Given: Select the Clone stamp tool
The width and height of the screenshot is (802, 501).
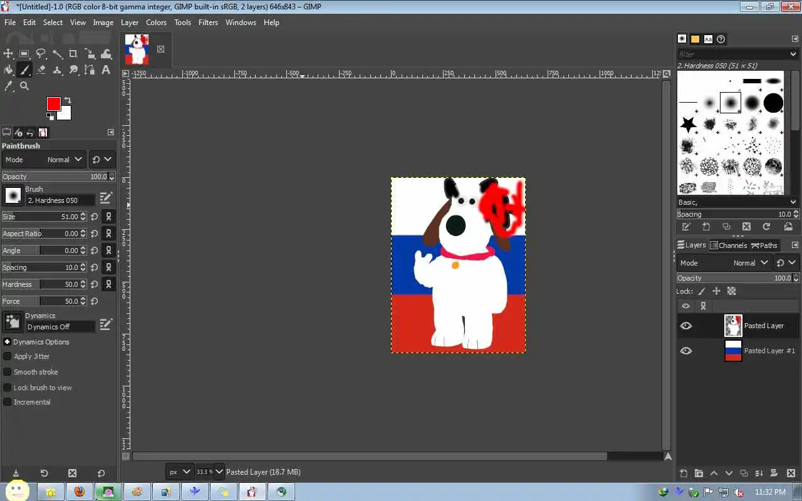Looking at the screenshot, I should [57, 70].
